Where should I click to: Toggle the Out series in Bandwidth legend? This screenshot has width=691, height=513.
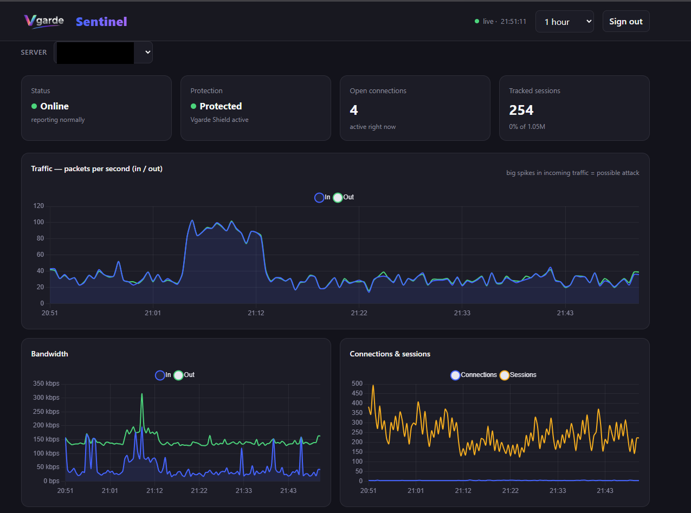[184, 375]
